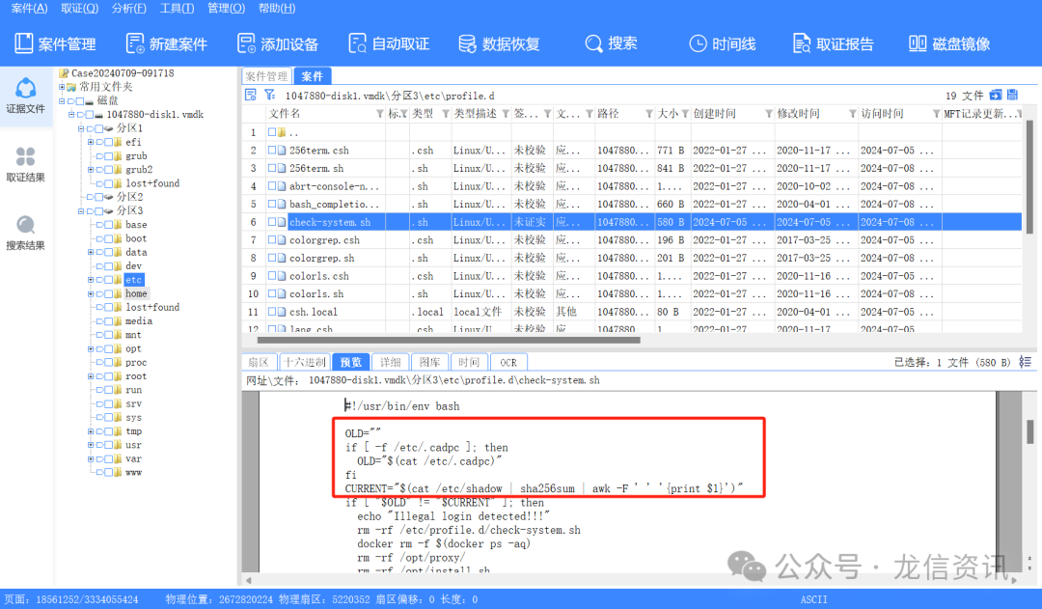Switch to 取证结果 sidebar panel
Image resolution: width=1042 pixels, height=609 pixels.
coord(25,164)
